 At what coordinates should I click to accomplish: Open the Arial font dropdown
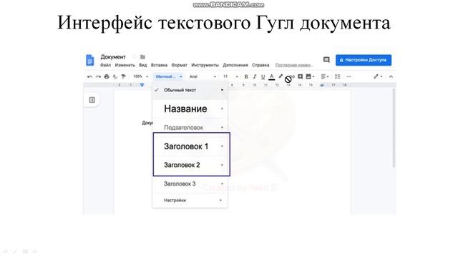[x=203, y=76]
